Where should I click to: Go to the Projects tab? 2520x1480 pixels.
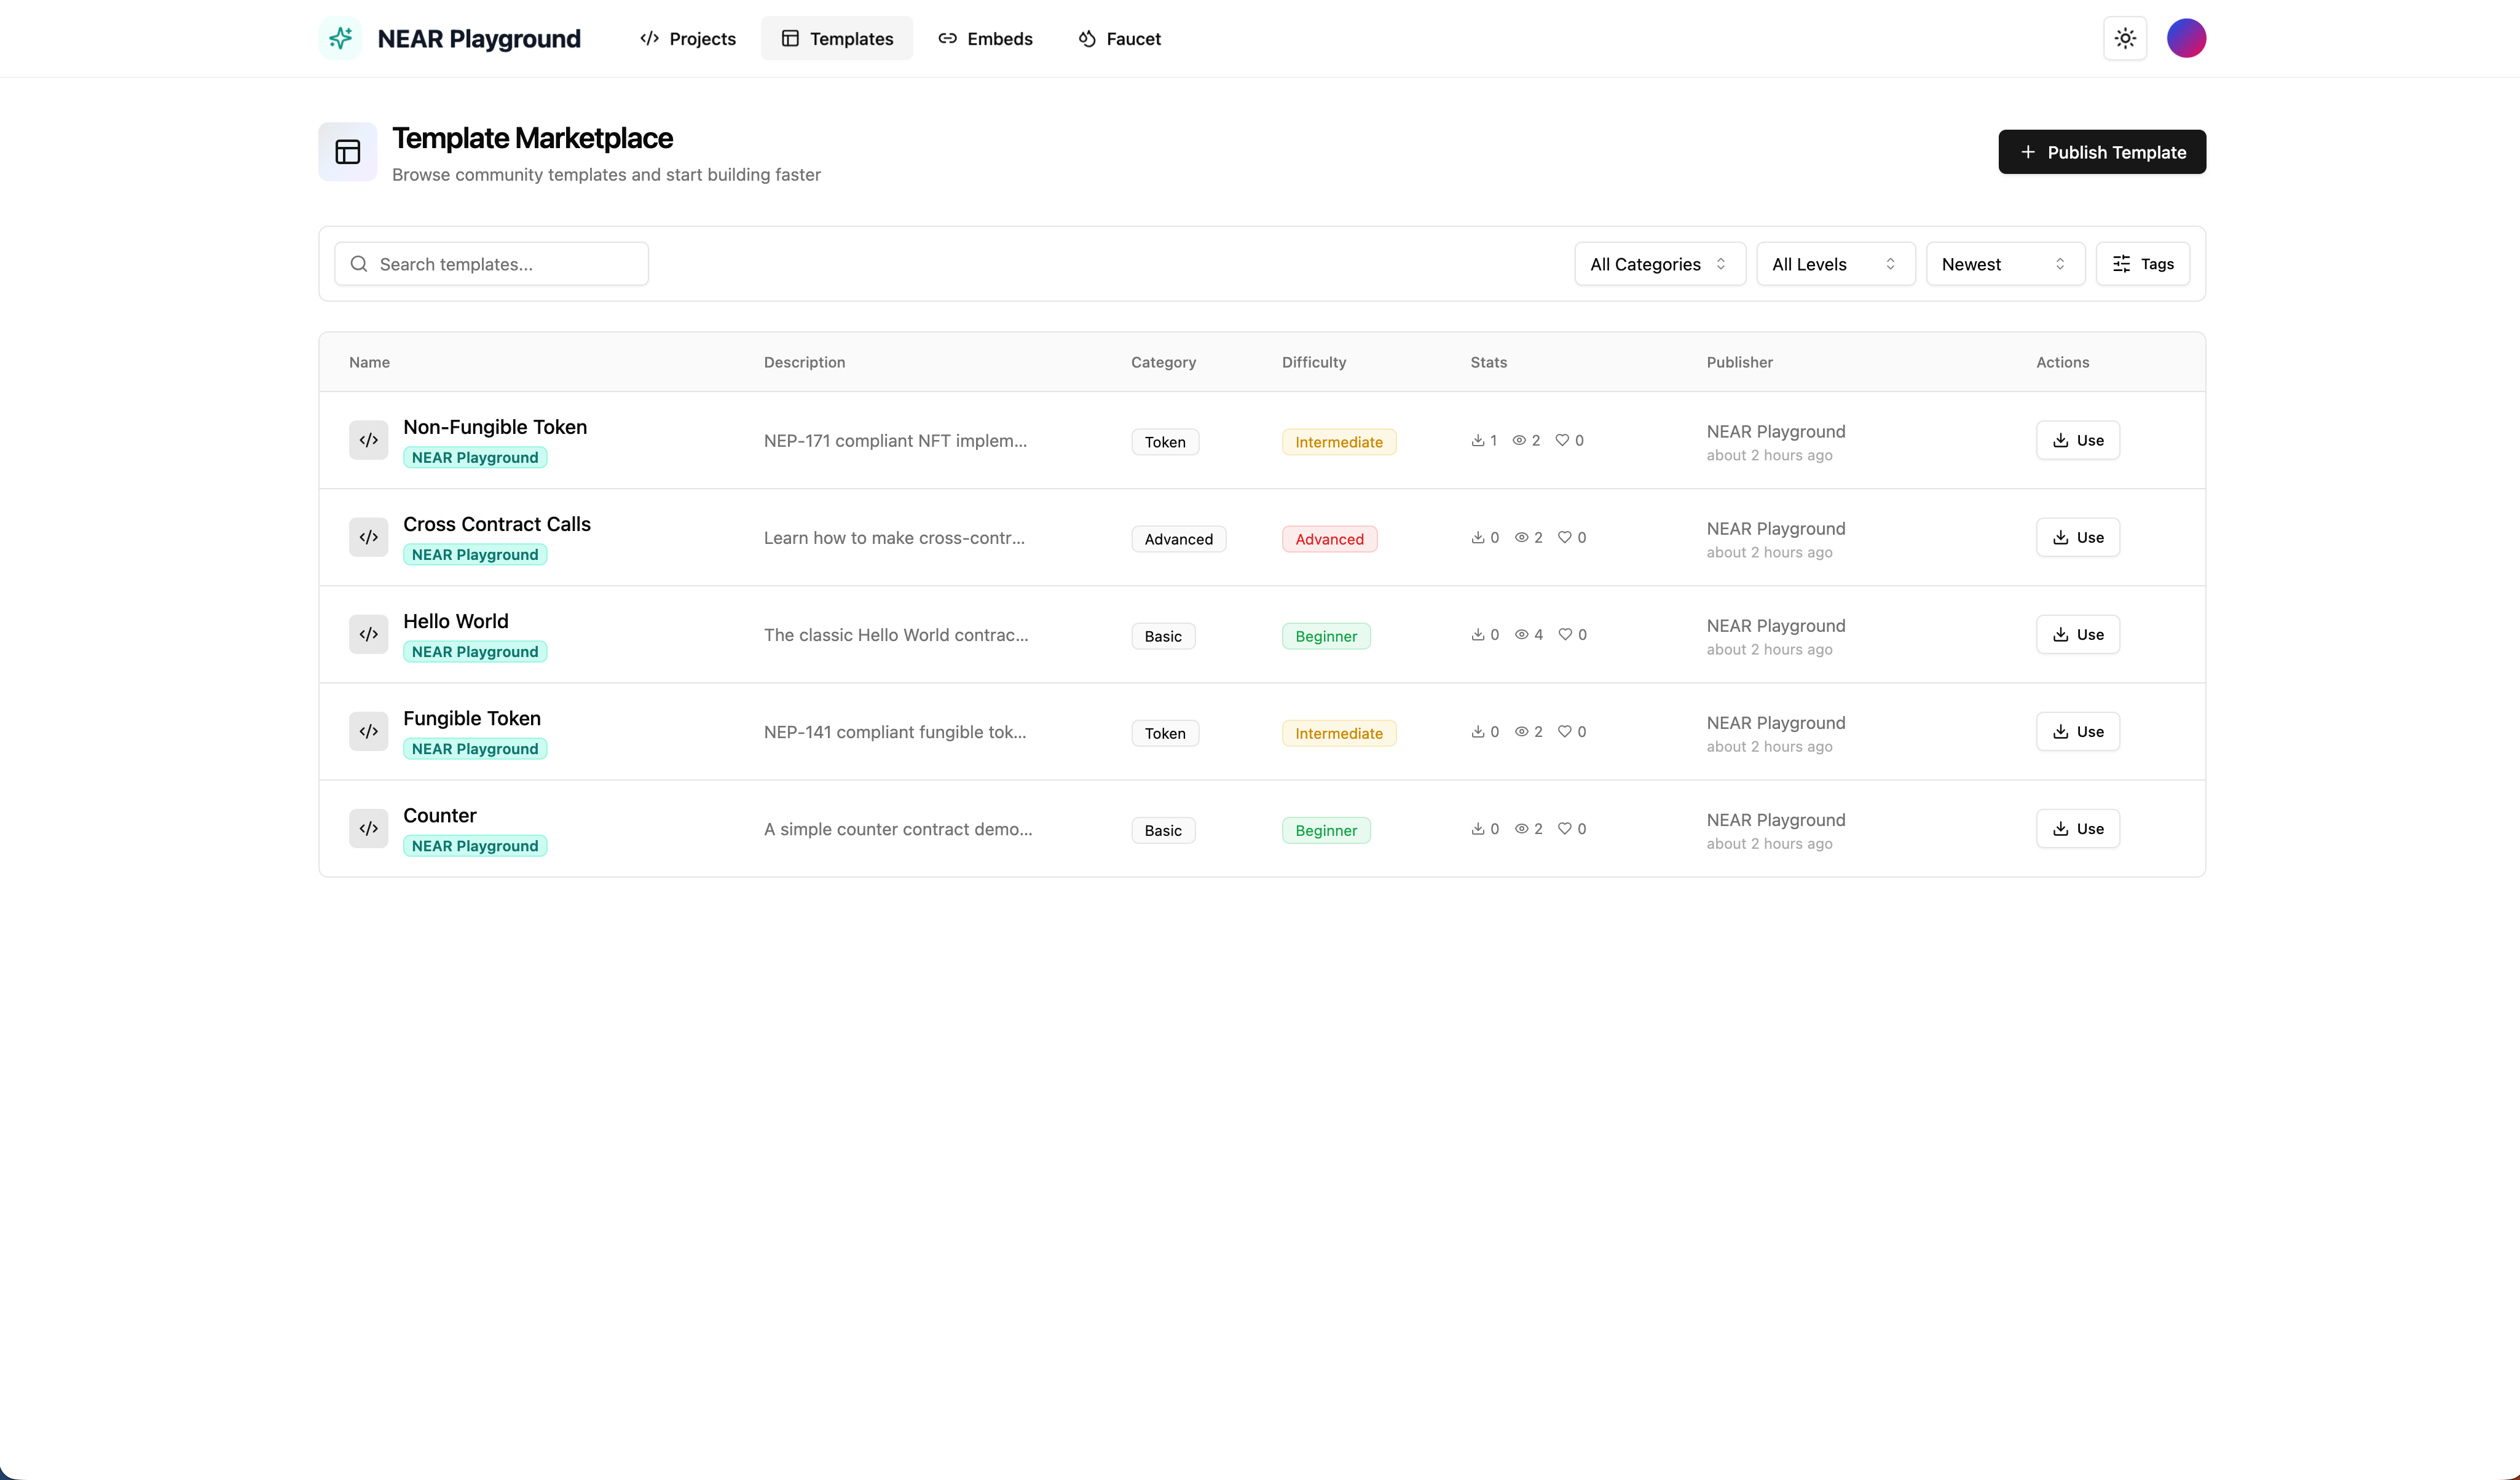point(688,38)
